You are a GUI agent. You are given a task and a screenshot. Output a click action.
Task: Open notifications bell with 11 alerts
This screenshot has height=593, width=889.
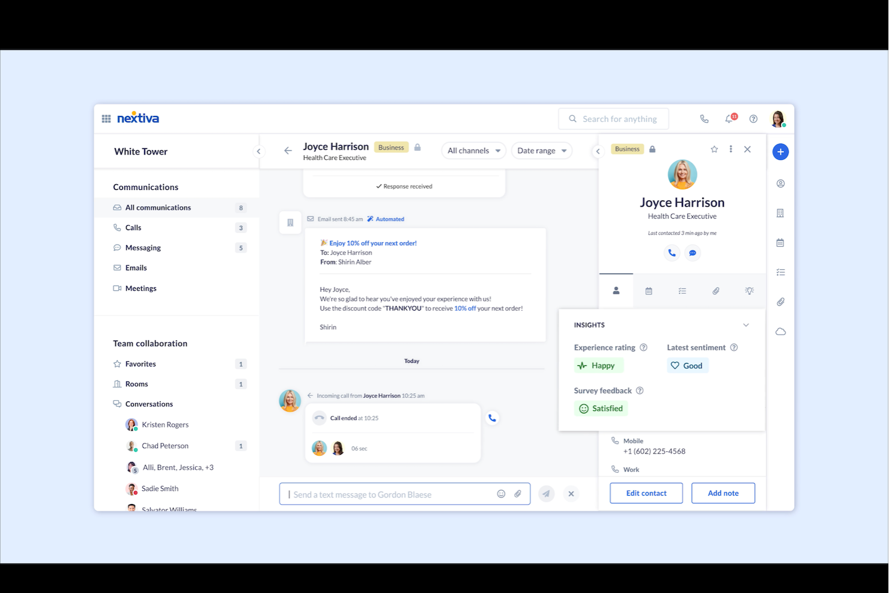(x=729, y=118)
